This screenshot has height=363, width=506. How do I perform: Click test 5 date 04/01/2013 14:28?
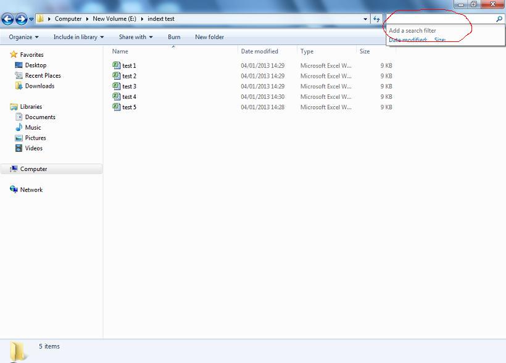tap(263, 107)
